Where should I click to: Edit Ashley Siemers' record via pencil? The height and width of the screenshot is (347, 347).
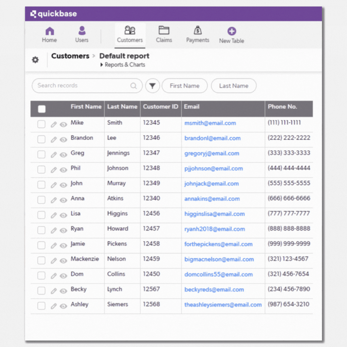click(x=54, y=306)
